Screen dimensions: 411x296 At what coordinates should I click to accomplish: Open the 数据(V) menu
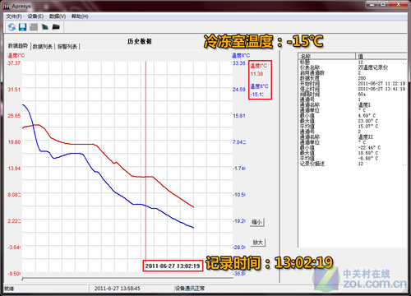[58, 16]
